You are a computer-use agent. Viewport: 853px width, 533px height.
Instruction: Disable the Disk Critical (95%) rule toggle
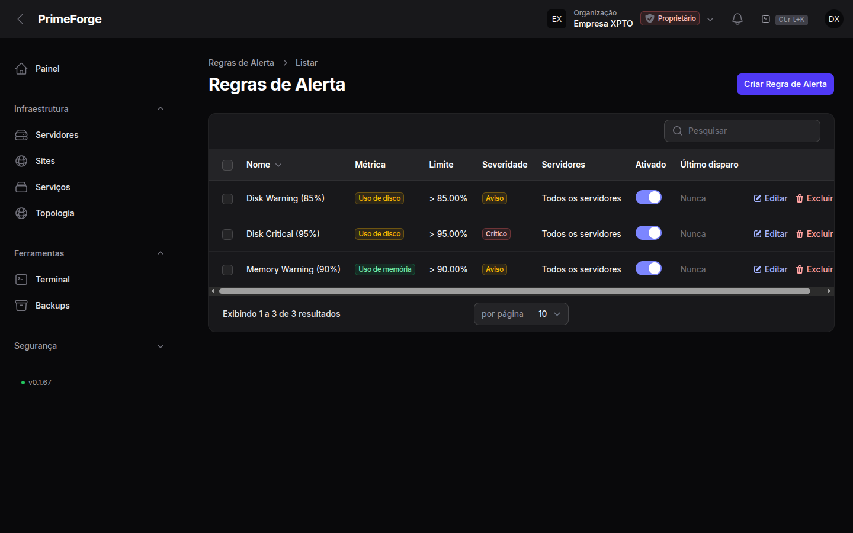click(649, 233)
